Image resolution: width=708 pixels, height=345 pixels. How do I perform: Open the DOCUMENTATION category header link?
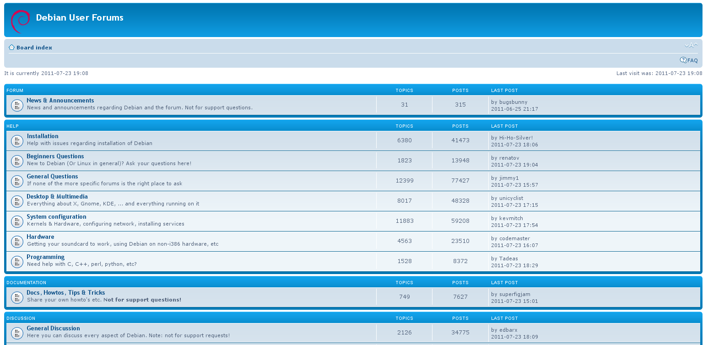[x=26, y=283]
